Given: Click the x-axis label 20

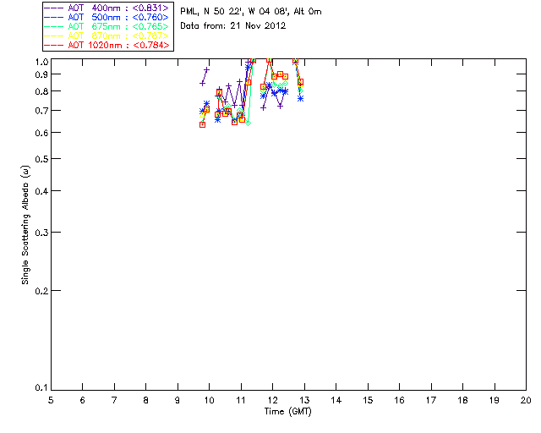Looking at the screenshot, I should [x=526, y=400].
